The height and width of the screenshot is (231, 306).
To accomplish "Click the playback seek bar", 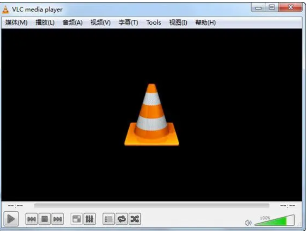I will (152, 206).
